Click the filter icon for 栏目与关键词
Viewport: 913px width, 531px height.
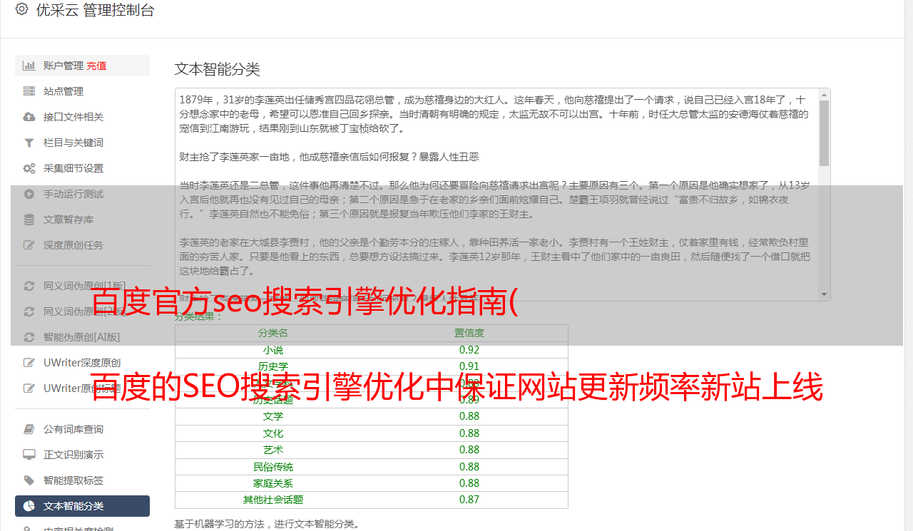29,143
